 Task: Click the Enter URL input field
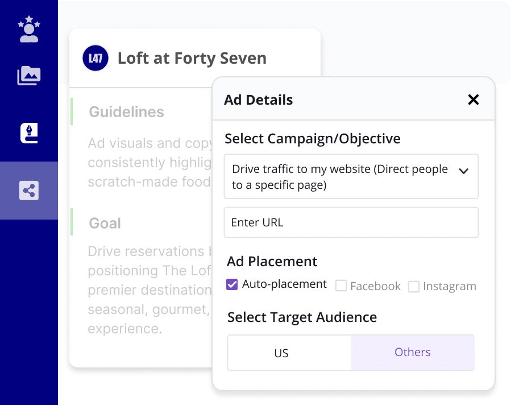[351, 222]
